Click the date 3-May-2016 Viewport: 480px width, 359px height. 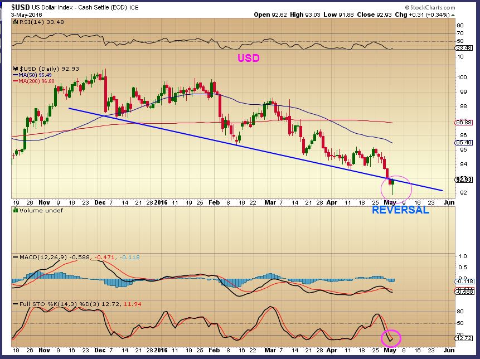27,14
